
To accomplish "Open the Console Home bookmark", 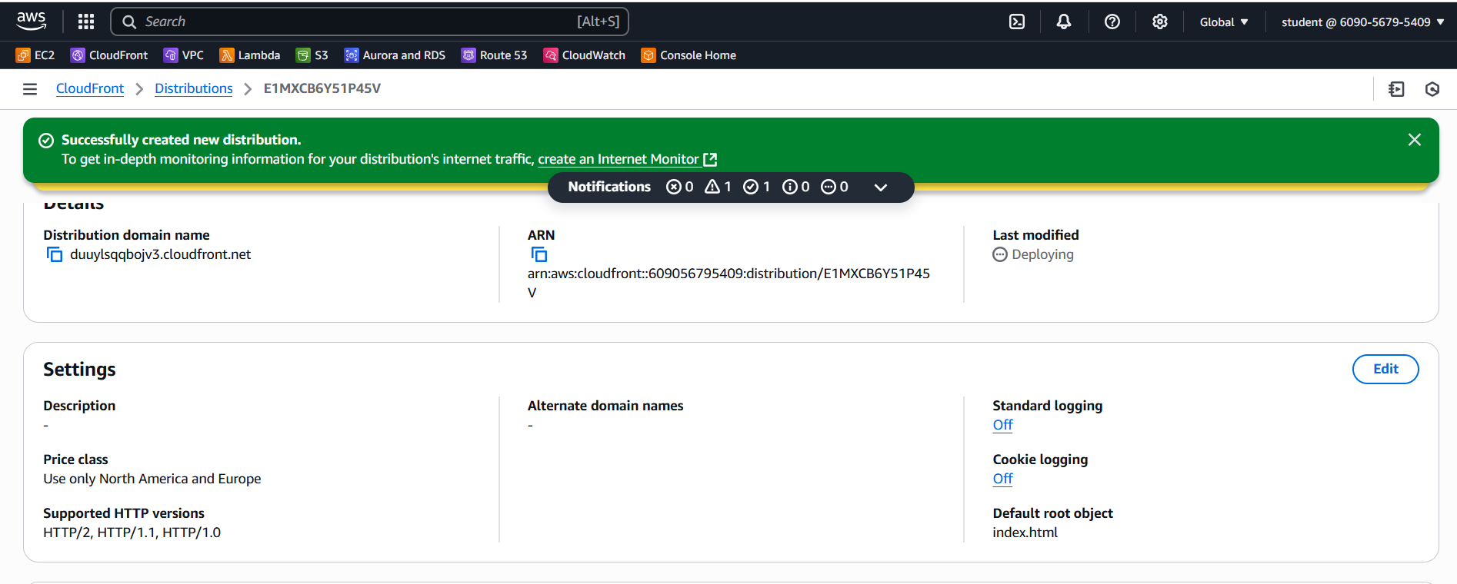I will [x=688, y=55].
